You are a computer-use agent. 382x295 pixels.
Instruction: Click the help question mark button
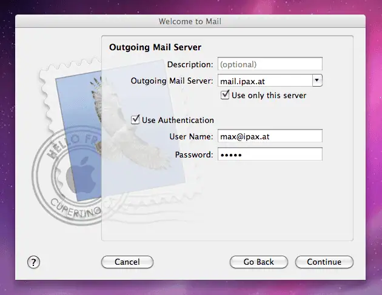tap(34, 262)
